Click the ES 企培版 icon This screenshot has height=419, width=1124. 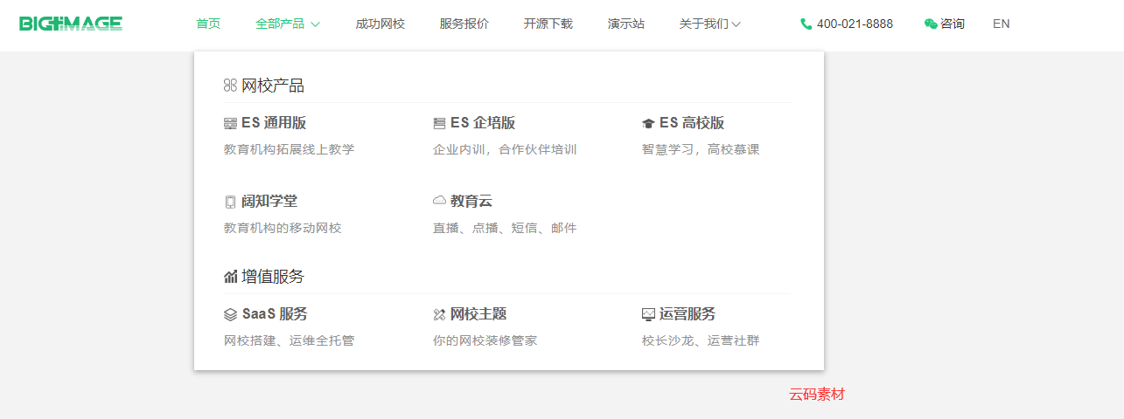(439, 124)
